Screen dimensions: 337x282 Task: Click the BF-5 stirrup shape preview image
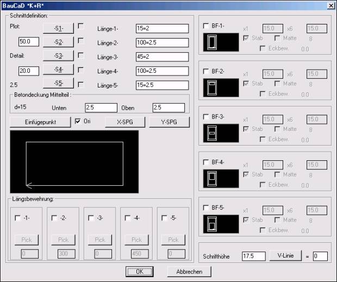tap(221, 224)
